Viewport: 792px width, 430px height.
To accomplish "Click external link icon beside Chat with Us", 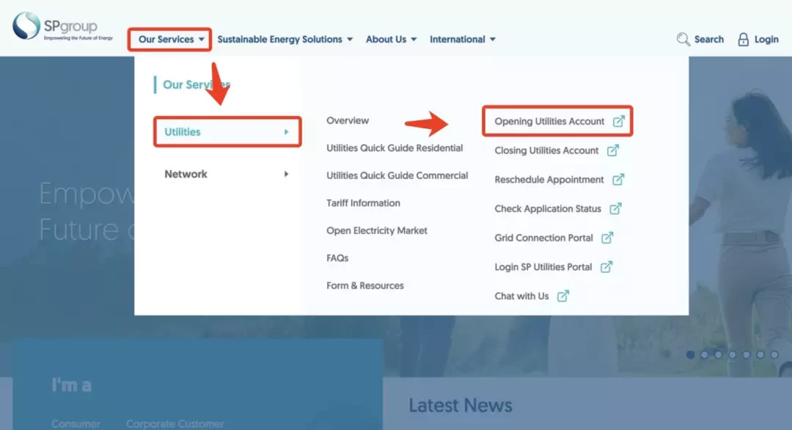I will pos(562,296).
